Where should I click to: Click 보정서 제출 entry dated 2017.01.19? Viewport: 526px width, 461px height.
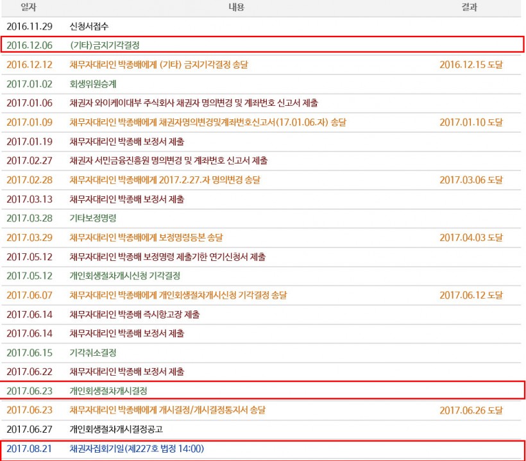coord(127,142)
